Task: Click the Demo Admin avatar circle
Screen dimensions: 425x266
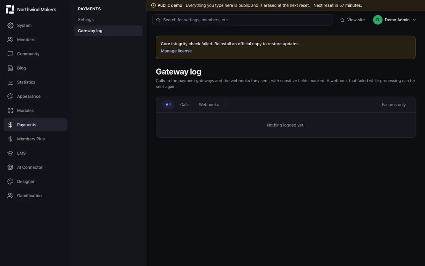Action: (x=378, y=20)
